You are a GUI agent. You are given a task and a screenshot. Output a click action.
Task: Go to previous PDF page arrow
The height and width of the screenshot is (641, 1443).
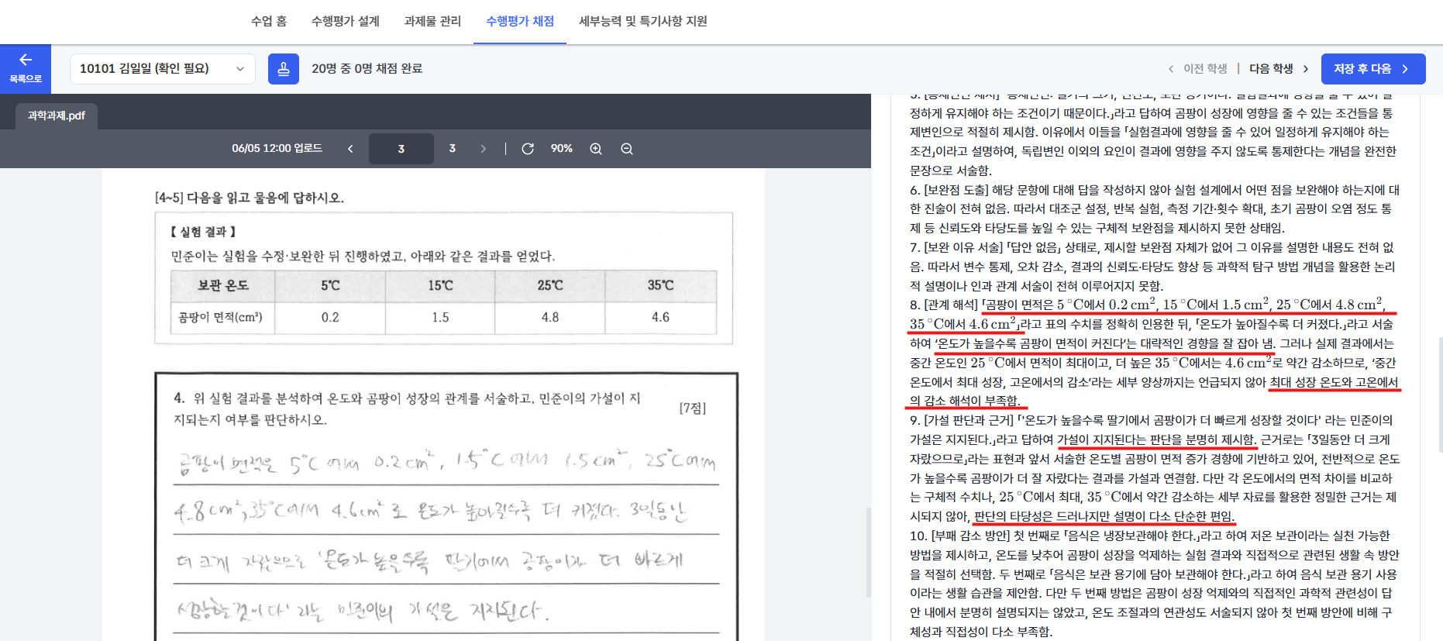[350, 149]
